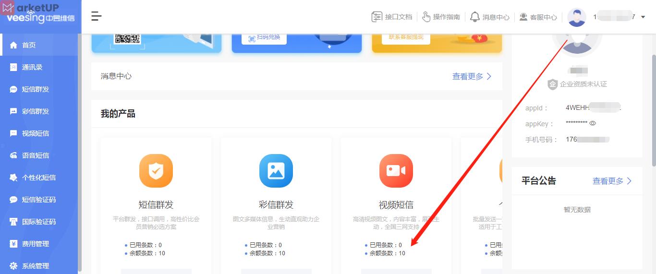Image resolution: width=656 pixels, height=274 pixels.
Task: Reveal appKey with the eye icon
Action: 593,123
